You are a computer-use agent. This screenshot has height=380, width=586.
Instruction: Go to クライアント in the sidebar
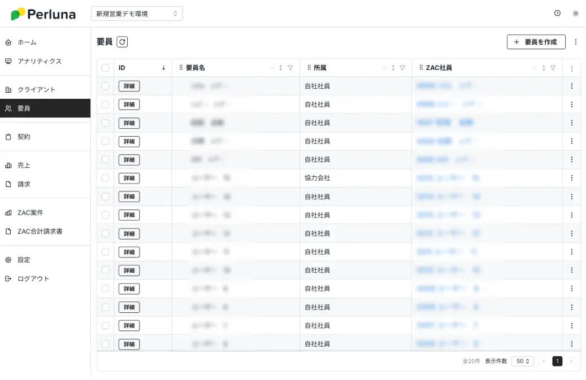click(36, 90)
